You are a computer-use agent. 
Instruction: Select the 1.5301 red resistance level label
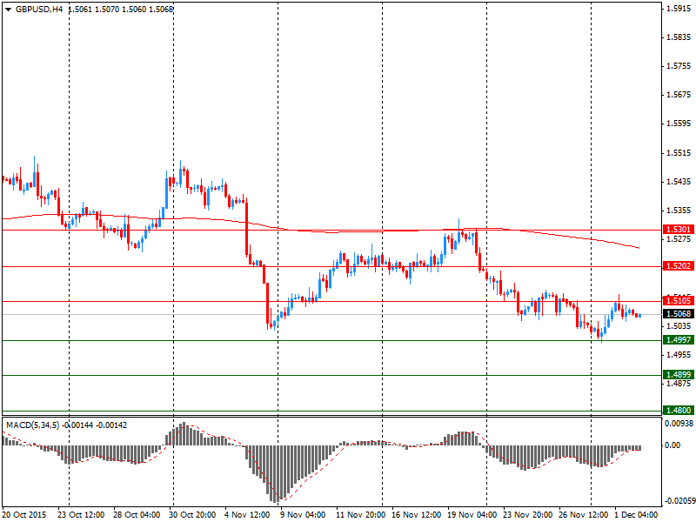678,230
